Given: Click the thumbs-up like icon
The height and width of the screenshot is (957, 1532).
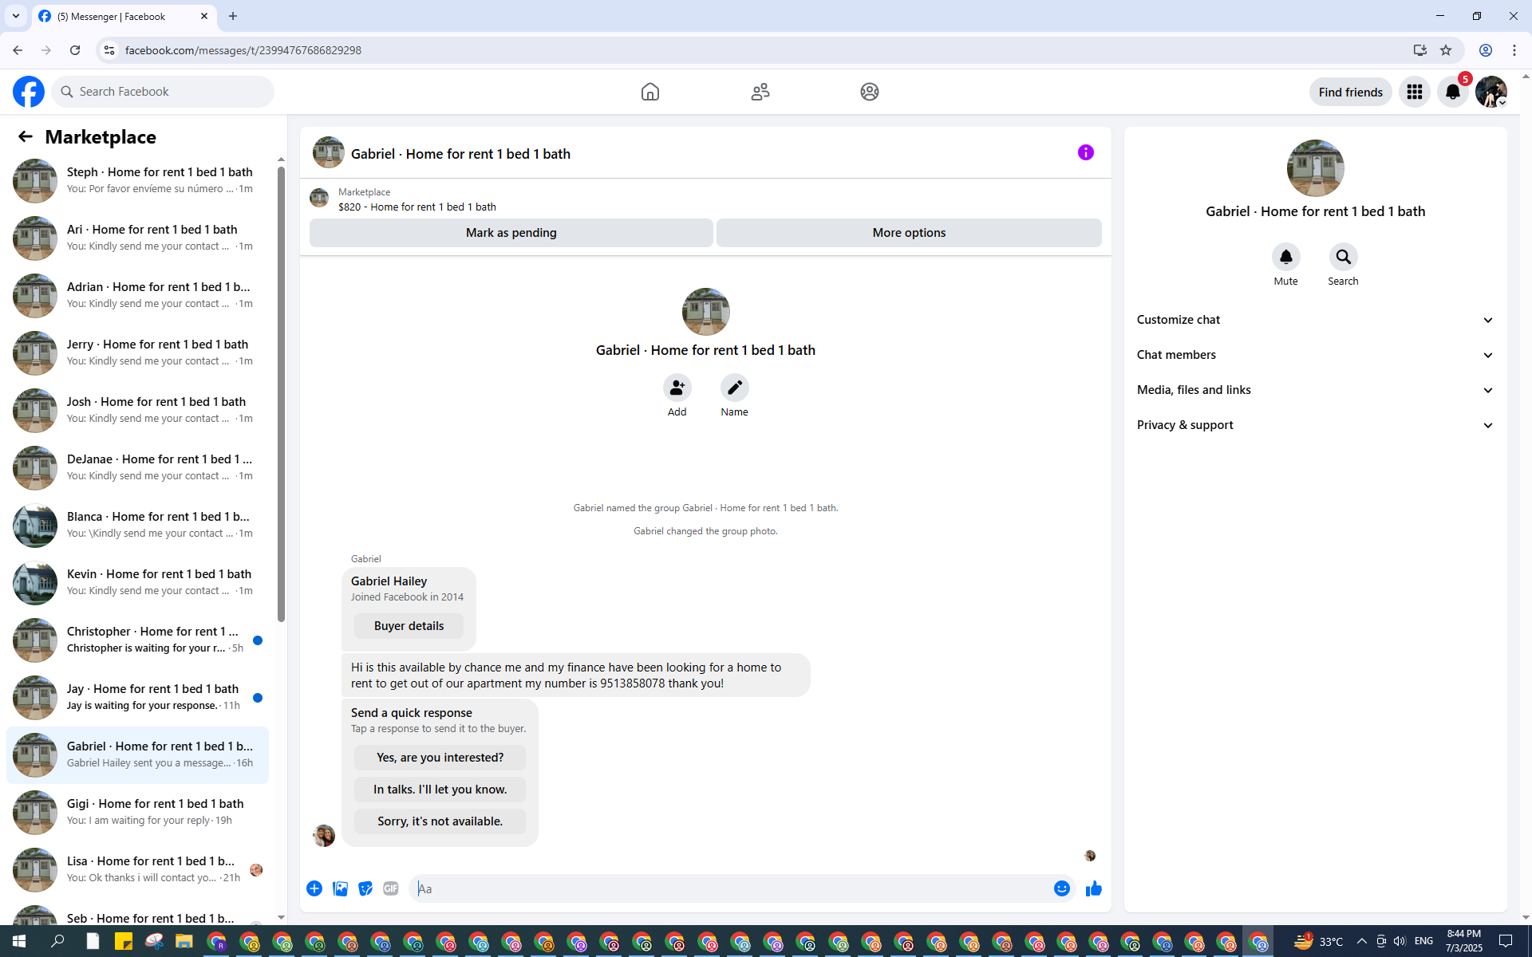Looking at the screenshot, I should [x=1093, y=888].
